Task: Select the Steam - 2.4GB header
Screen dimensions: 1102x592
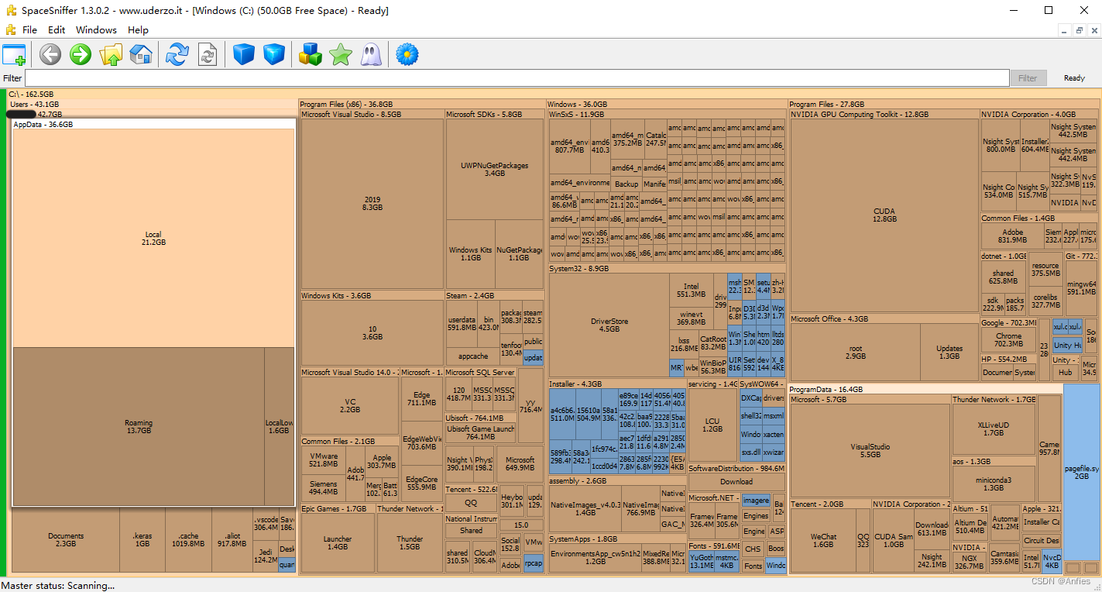Action: point(494,295)
